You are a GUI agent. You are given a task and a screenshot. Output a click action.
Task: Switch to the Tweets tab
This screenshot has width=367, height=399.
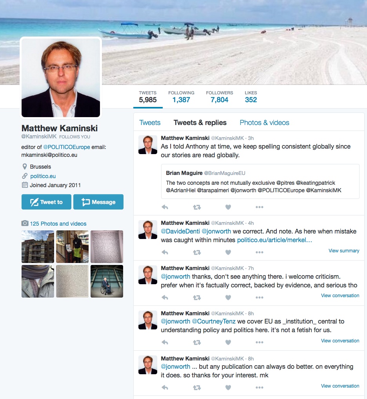[150, 123]
